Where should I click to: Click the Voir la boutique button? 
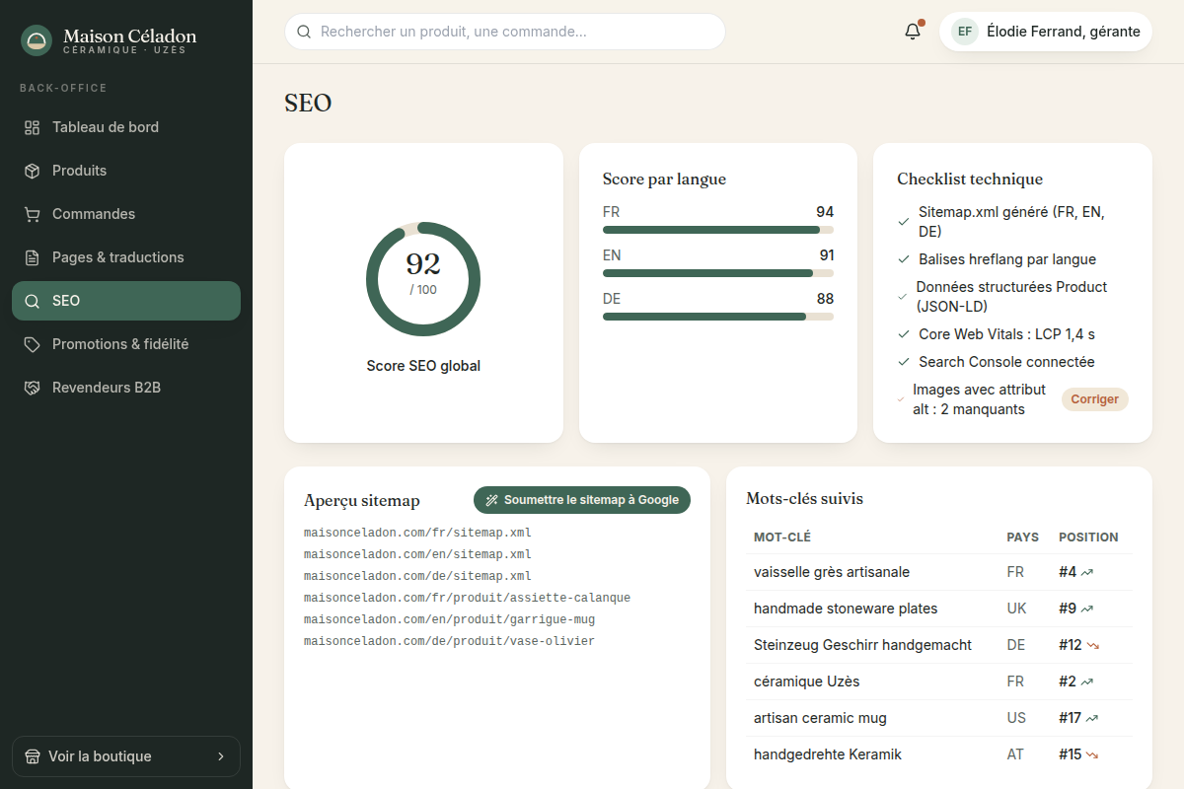tap(126, 756)
